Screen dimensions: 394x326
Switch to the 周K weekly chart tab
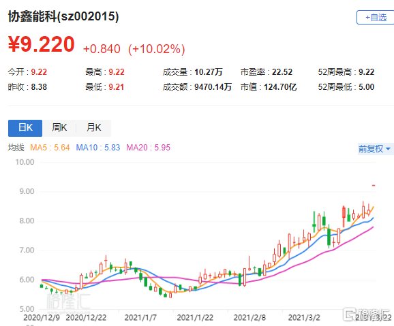(59, 128)
